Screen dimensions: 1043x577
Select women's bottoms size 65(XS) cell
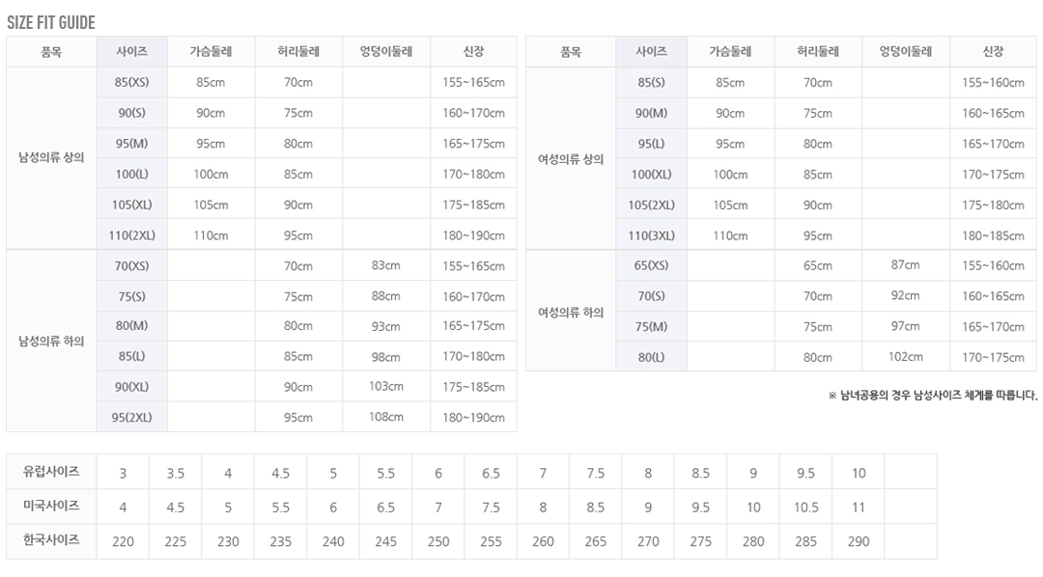coord(651,265)
